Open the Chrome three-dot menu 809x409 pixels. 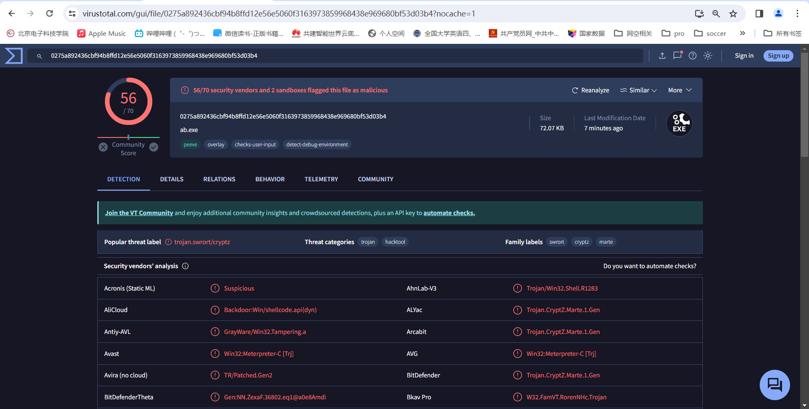[797, 13]
